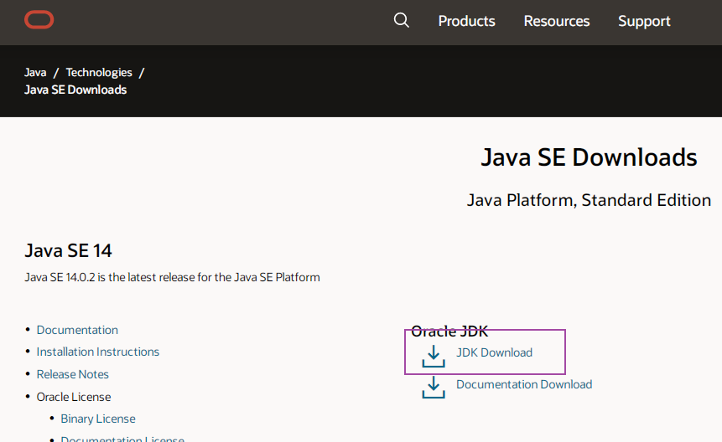Viewport: 722px width, 442px height.
Task: Go to Technologies in the breadcrumb
Action: 99,73
